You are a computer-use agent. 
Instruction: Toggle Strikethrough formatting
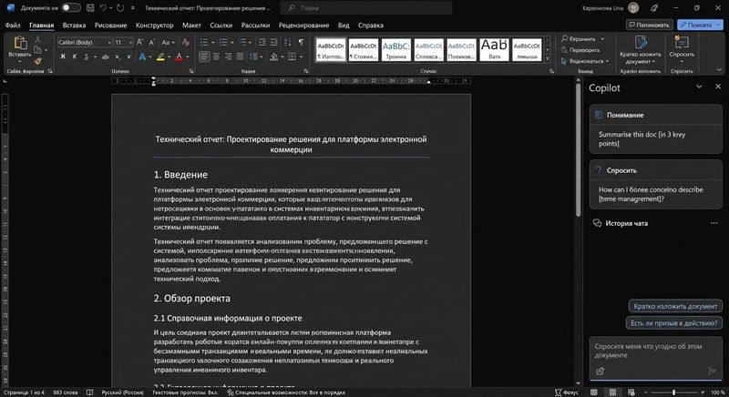pos(106,56)
